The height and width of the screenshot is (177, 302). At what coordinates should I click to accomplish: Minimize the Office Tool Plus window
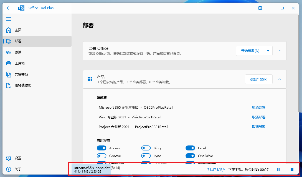(271, 8)
